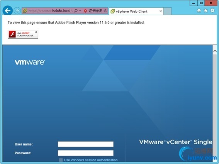Open the Tools gear icon
This screenshot has width=219, height=164.
click(x=212, y=10)
